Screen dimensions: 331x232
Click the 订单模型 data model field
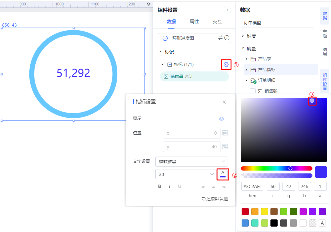[x=277, y=23]
